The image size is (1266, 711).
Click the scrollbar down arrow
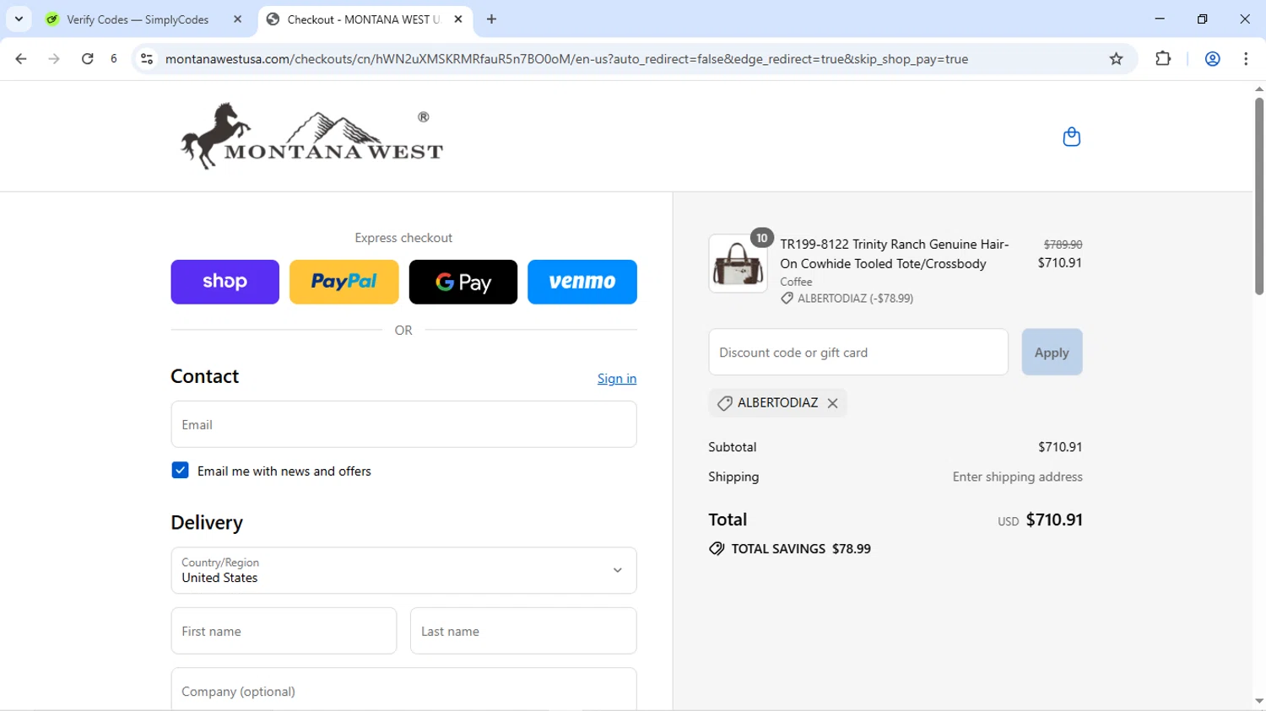pos(1259,702)
